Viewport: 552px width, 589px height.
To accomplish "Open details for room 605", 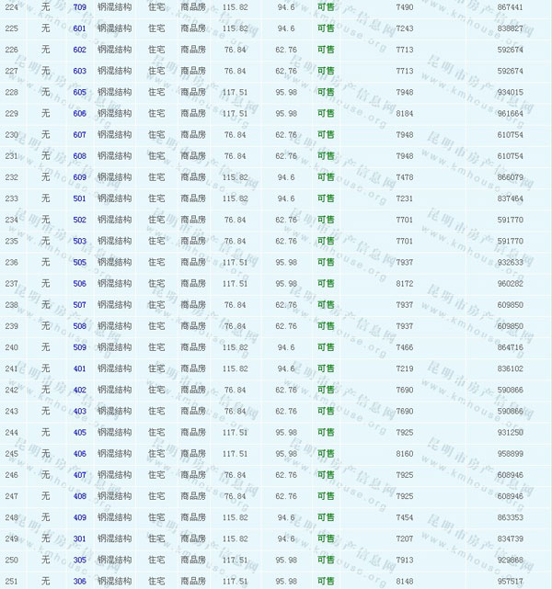I will click(x=79, y=92).
